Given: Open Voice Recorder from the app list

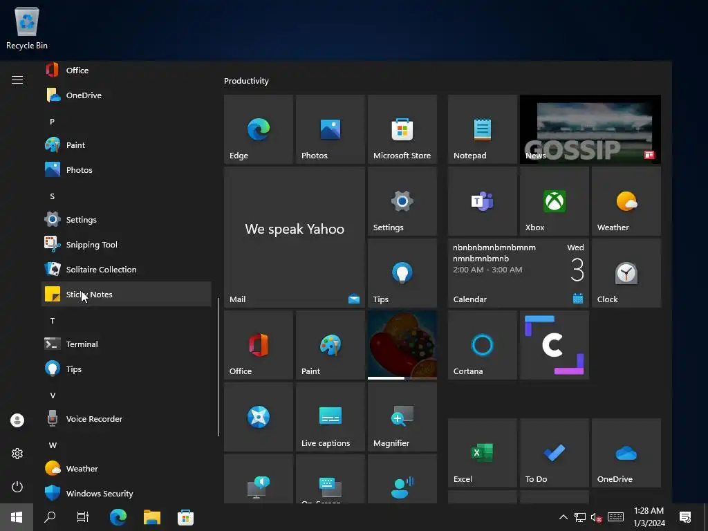Looking at the screenshot, I should 127,418.
